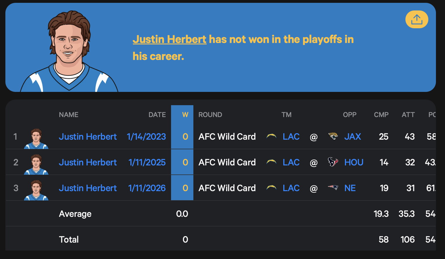This screenshot has width=445, height=259.
Task: Open Justin Herbert link in the headline
Action: (x=169, y=39)
